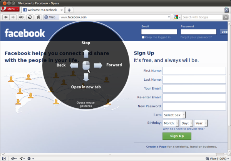The width and height of the screenshot is (231, 161).
Task: Click the vertical scrollbar thumb
Action: 229,75
